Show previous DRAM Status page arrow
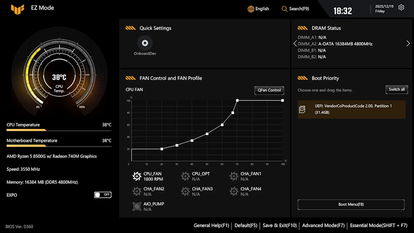Screen dimensions: 414x233 pos(295,43)
